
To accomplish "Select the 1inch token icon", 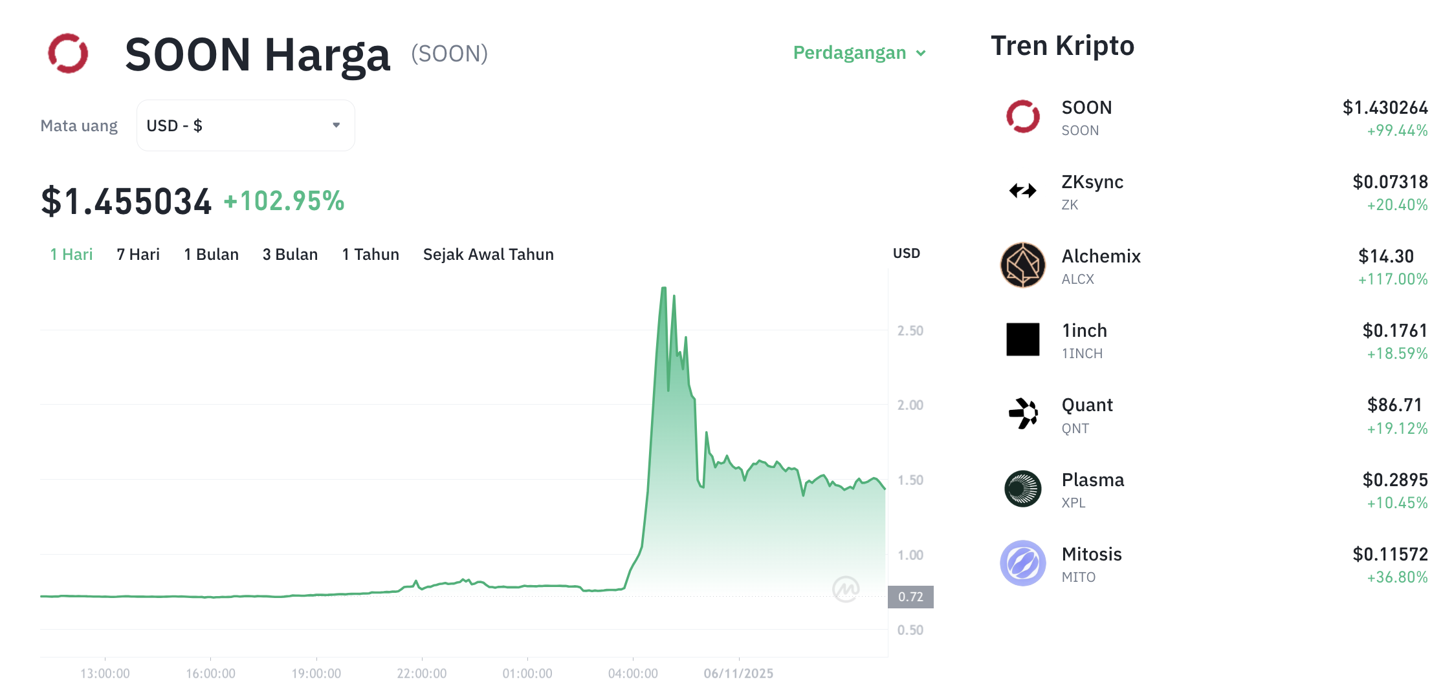I will pos(1023,340).
